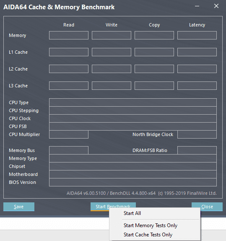Click the L3 Cache Read field
This screenshot has height=241, width=226.
click(69, 86)
